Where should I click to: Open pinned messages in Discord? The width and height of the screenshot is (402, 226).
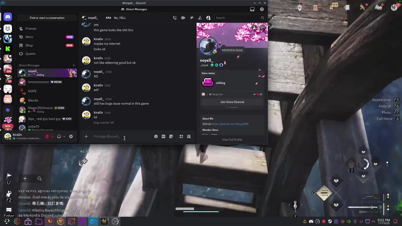[192, 18]
